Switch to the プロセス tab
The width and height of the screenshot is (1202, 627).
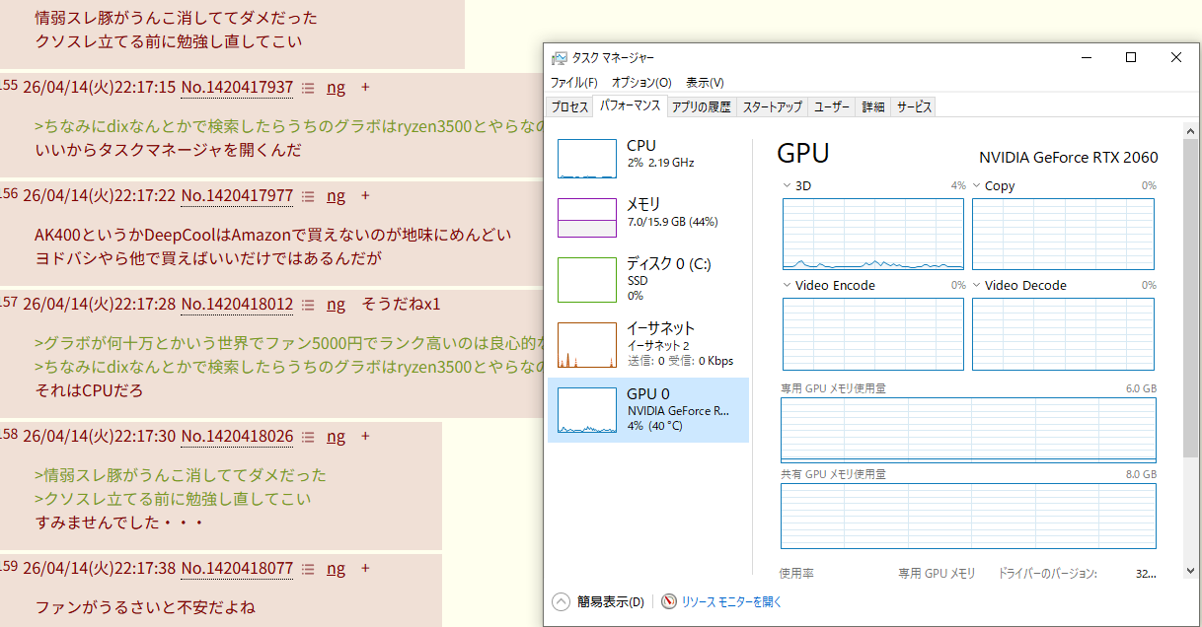pyautogui.click(x=569, y=107)
